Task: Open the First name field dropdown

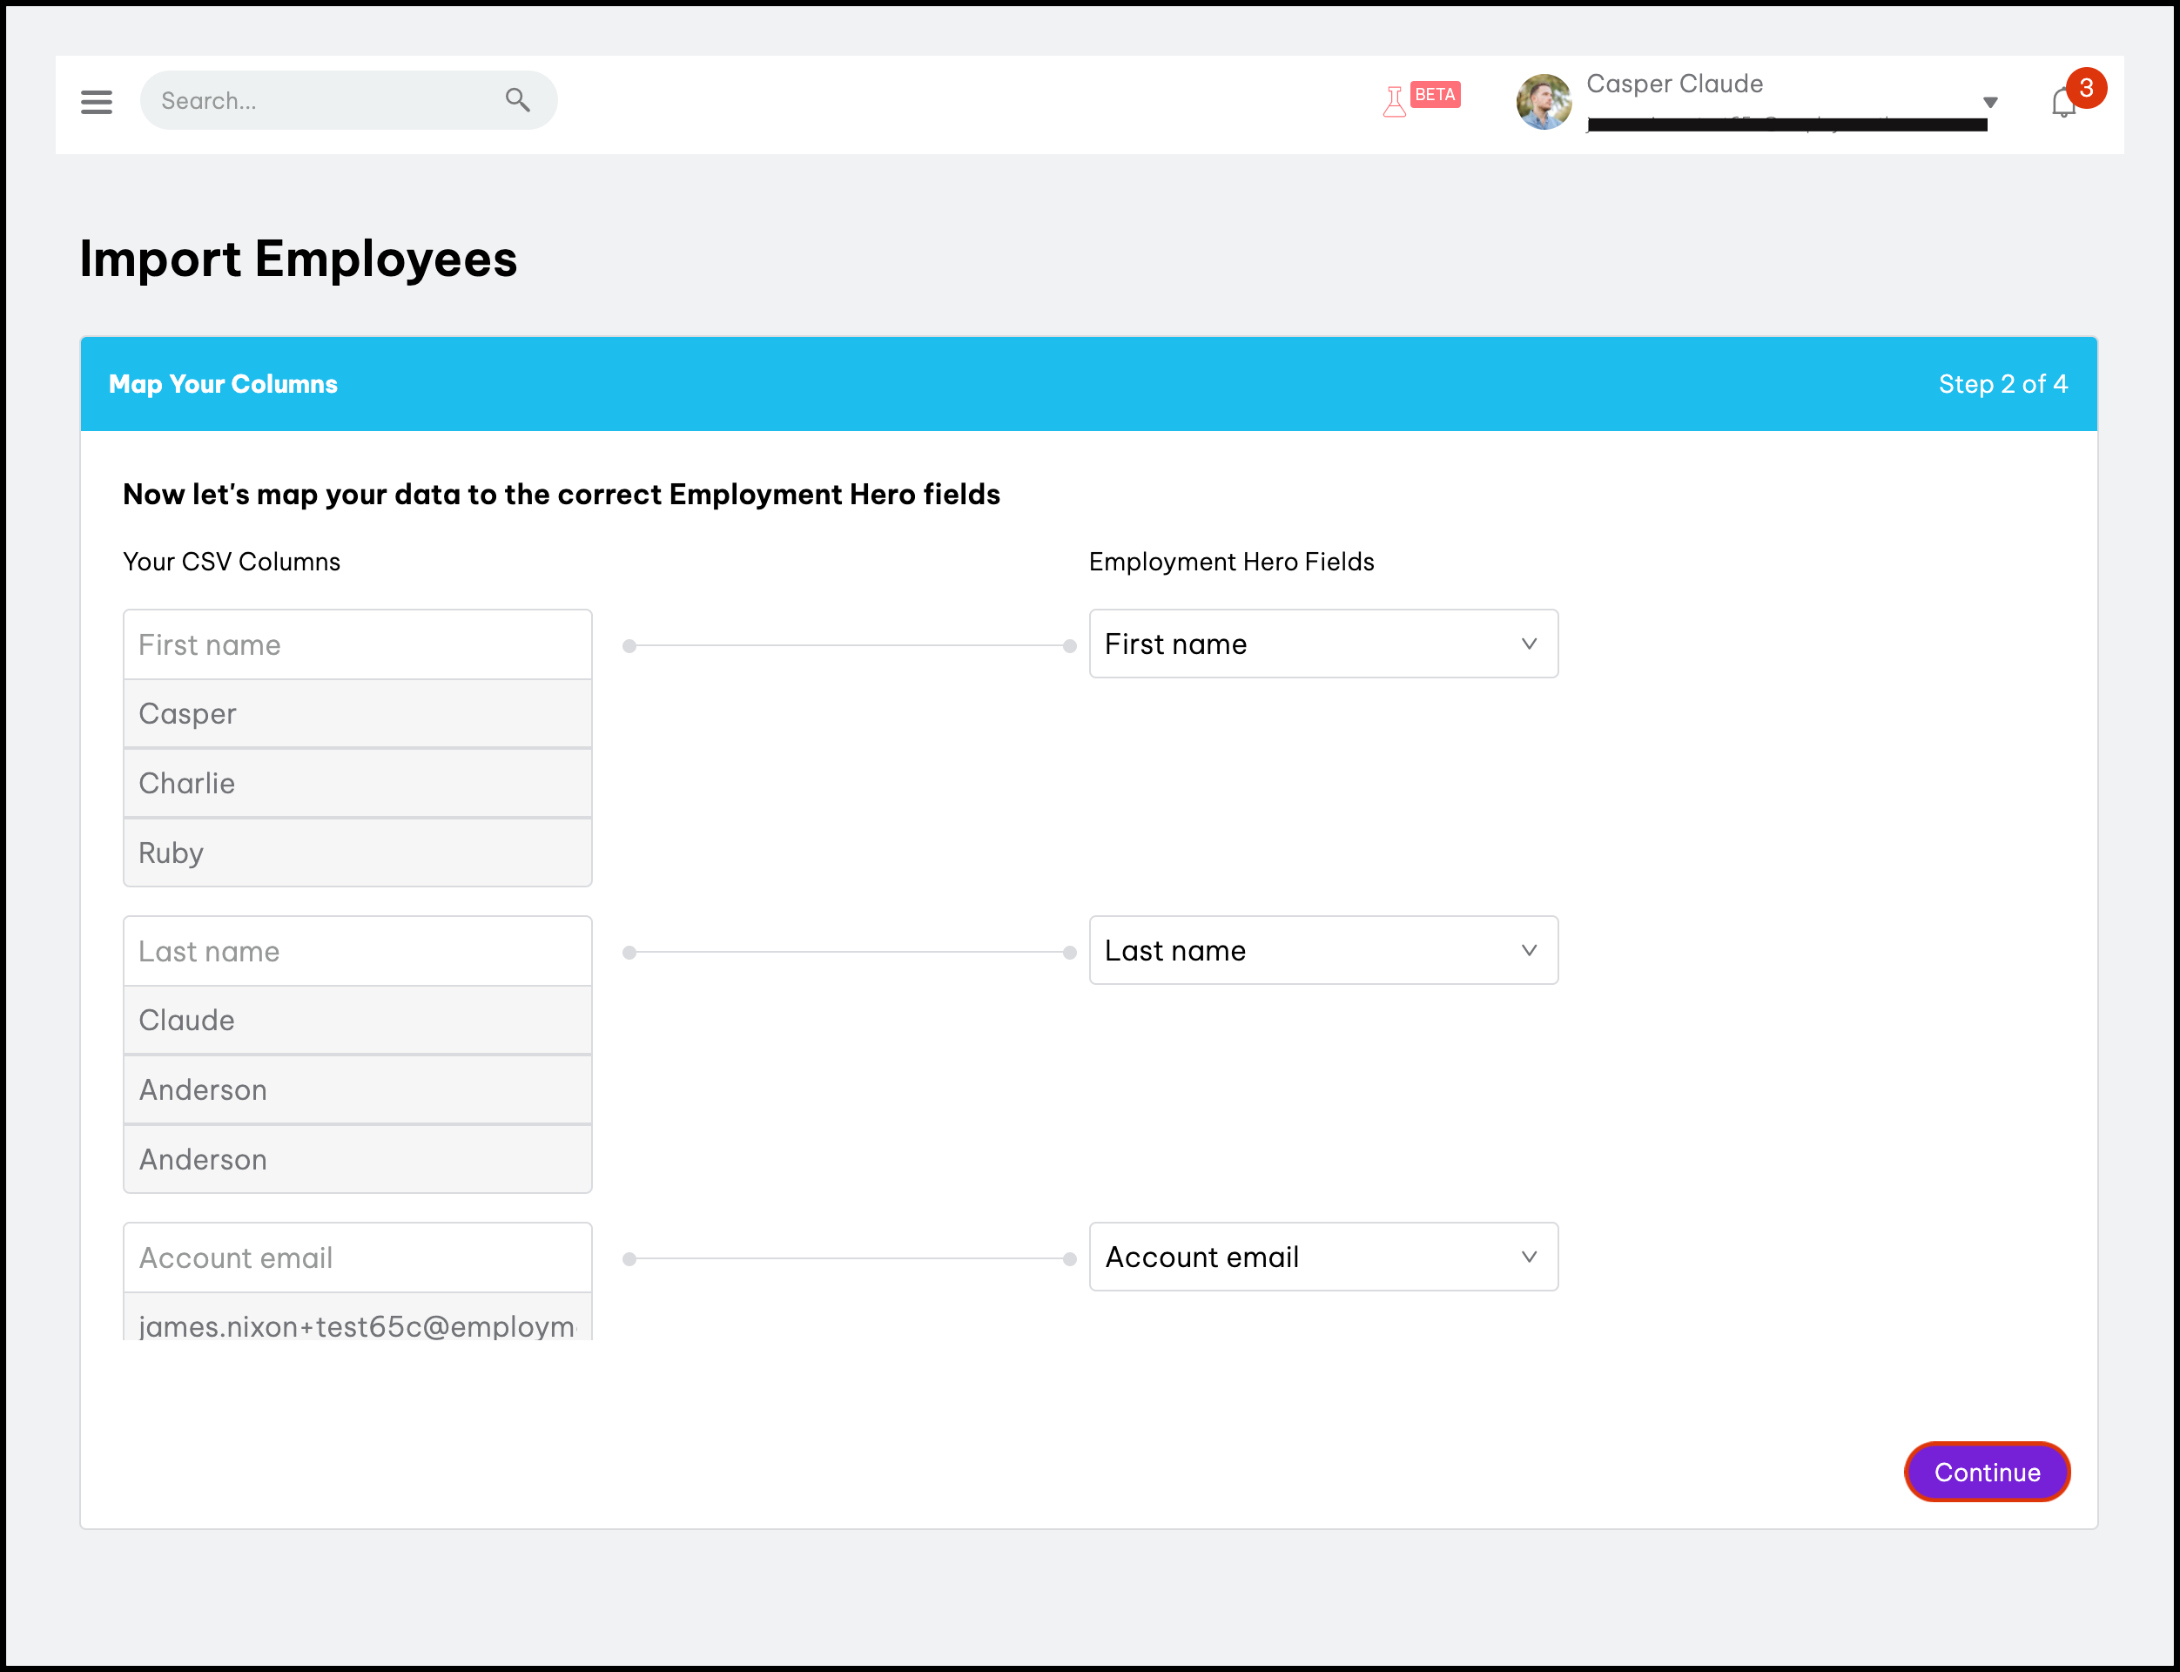Action: 1322,644
